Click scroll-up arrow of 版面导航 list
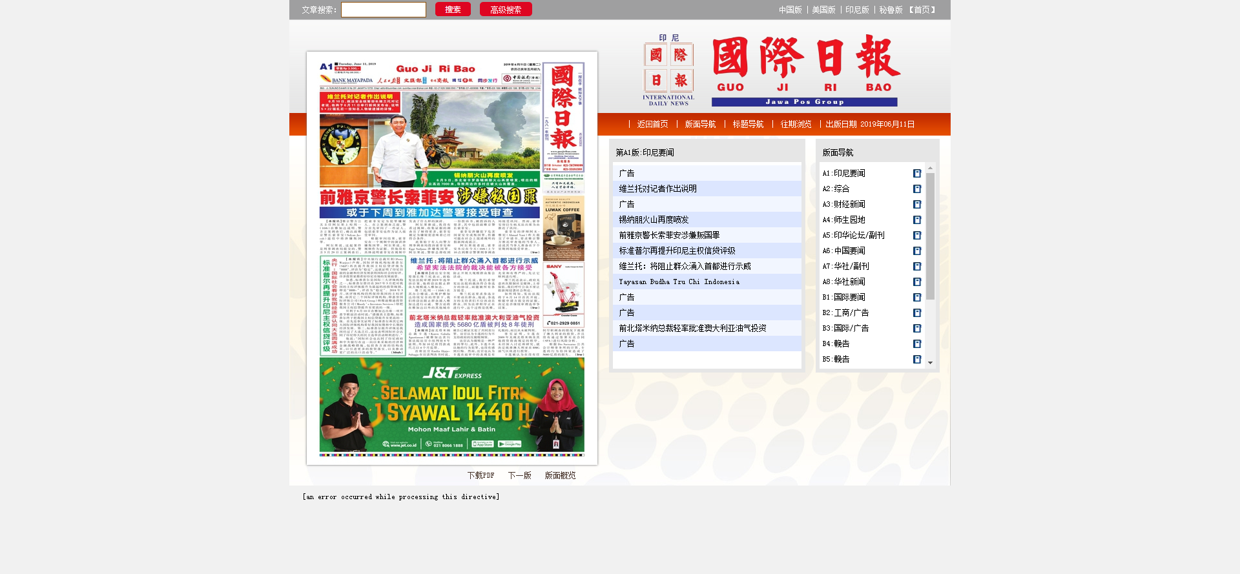Image resolution: width=1240 pixels, height=574 pixels. click(x=930, y=167)
